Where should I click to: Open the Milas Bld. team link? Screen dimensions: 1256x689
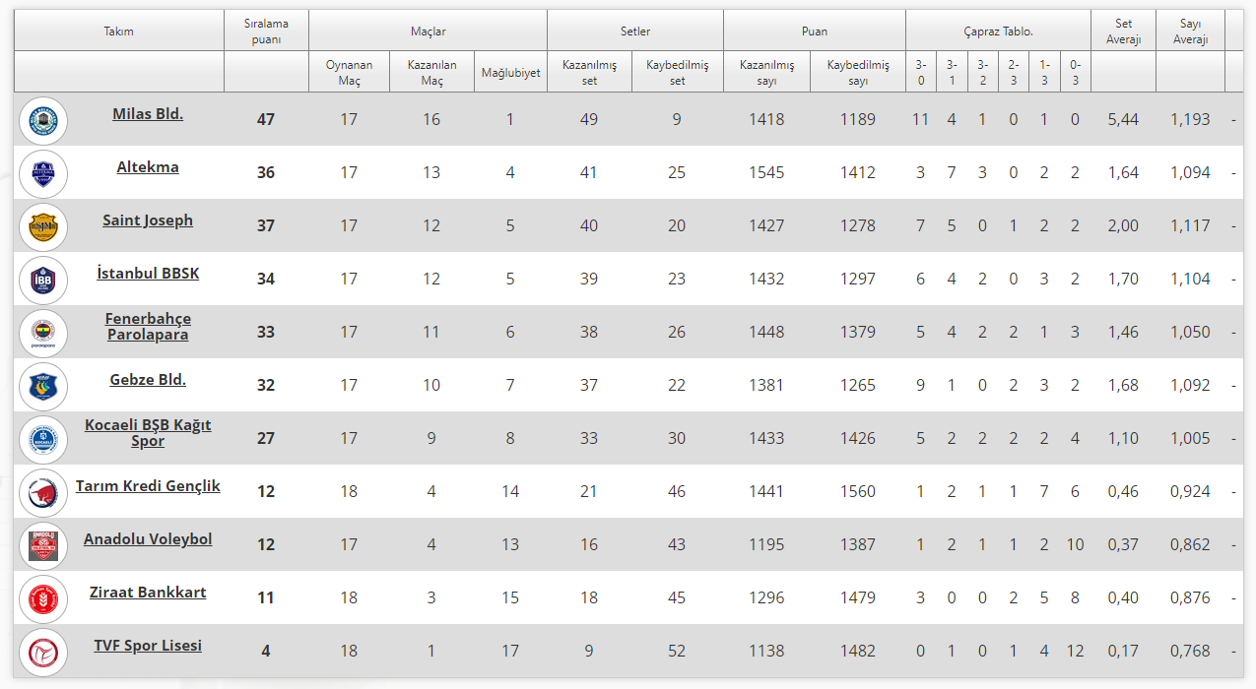(x=148, y=114)
